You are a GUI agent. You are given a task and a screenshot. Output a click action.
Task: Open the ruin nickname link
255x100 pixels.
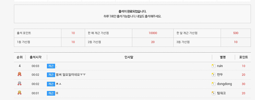coord(220,66)
